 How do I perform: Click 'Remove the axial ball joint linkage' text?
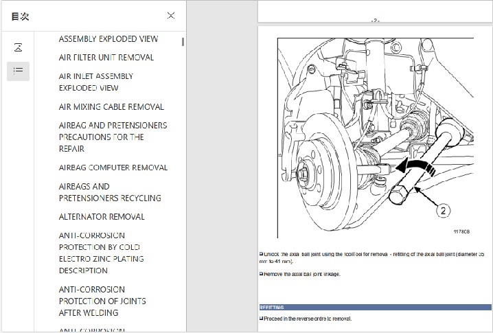[x=302, y=274]
